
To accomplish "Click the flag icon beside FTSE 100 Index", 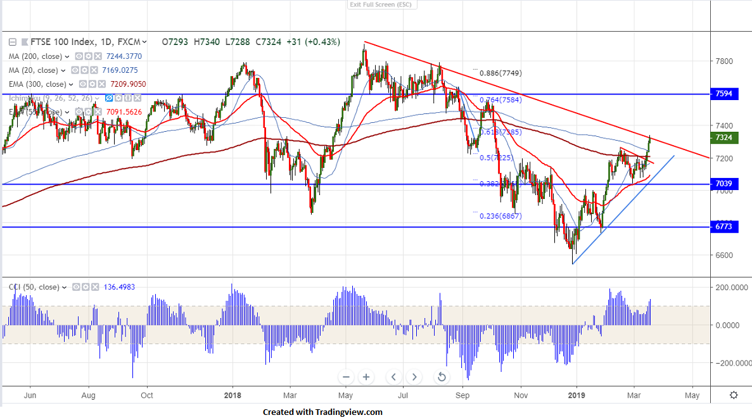I will (x=25, y=42).
